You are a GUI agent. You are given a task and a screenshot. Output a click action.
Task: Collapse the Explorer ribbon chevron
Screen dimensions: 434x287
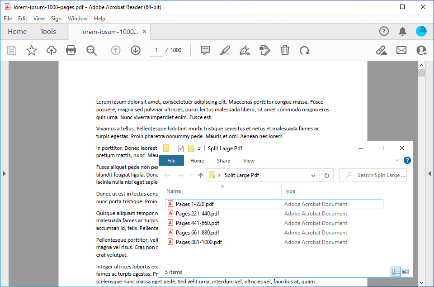[397, 160]
